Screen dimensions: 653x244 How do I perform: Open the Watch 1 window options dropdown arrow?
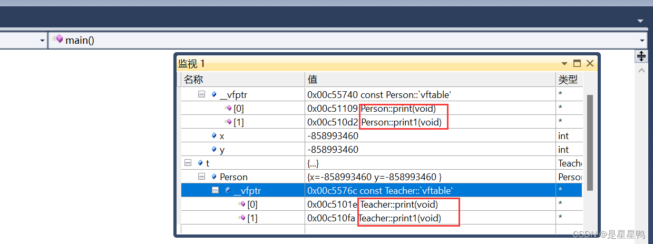(x=564, y=63)
